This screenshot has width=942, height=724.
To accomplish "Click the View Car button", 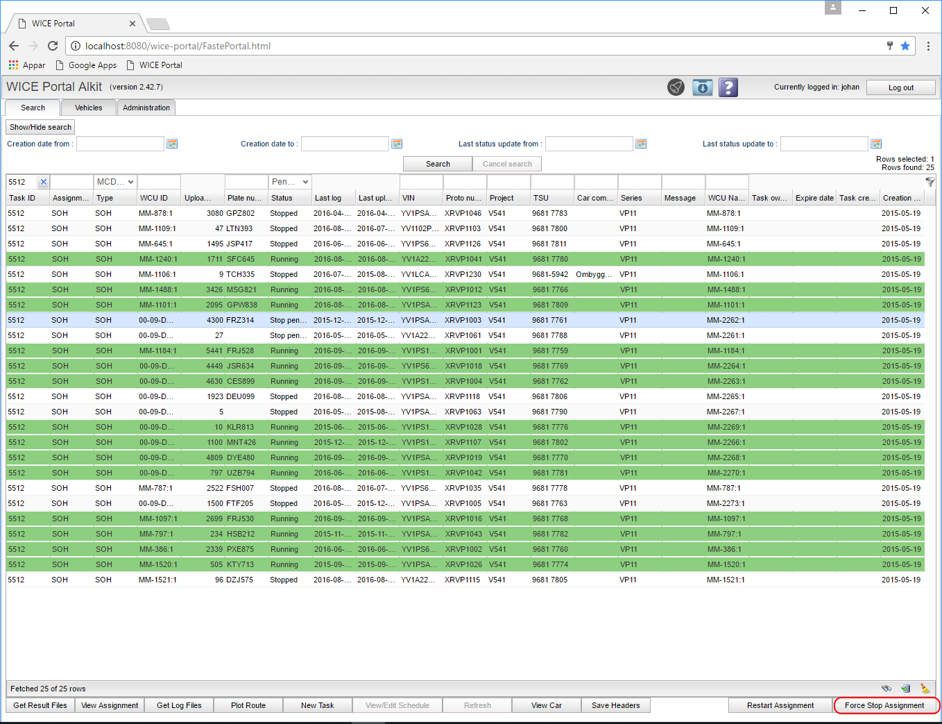I will coord(547,705).
